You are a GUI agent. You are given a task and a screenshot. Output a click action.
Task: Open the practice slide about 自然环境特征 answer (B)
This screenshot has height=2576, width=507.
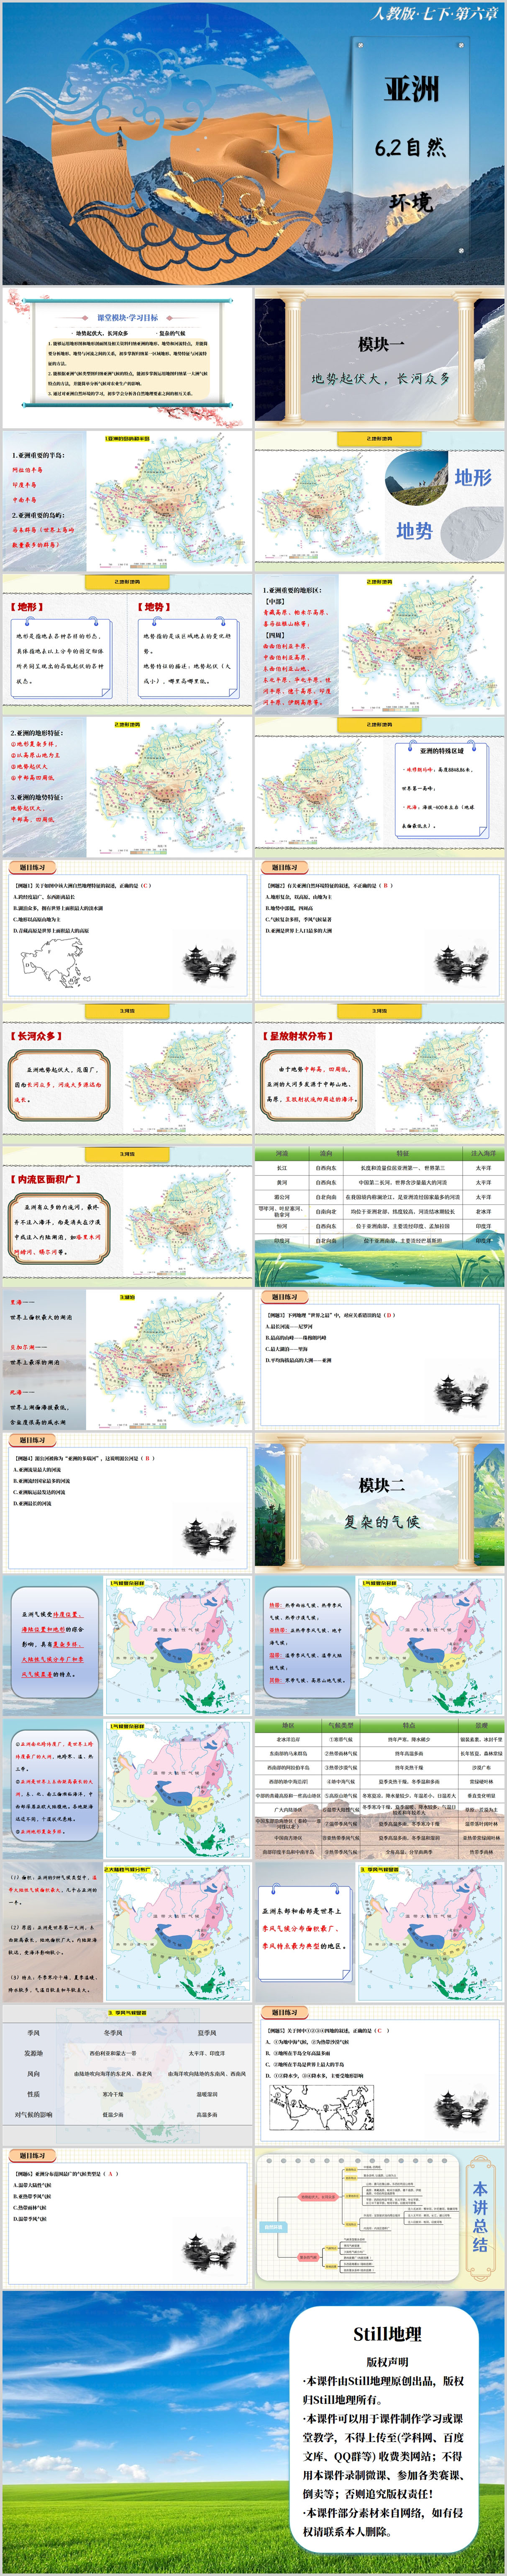[379, 930]
